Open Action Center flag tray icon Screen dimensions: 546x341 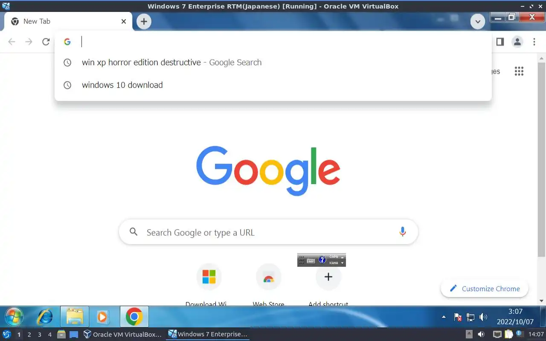click(458, 317)
